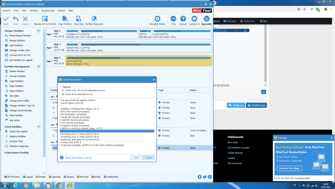Image resolution: width=335 pixels, height=189 pixels.
Task: Click 'Cevap yaz' button in browser
Action: coord(236,105)
